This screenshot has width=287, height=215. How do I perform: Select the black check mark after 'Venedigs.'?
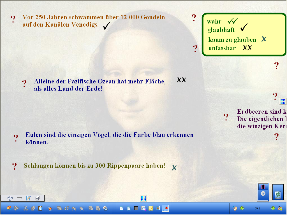107,26
